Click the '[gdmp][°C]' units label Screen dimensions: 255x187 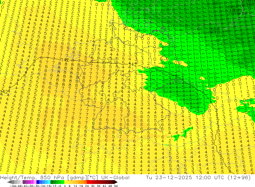[x=83, y=178]
